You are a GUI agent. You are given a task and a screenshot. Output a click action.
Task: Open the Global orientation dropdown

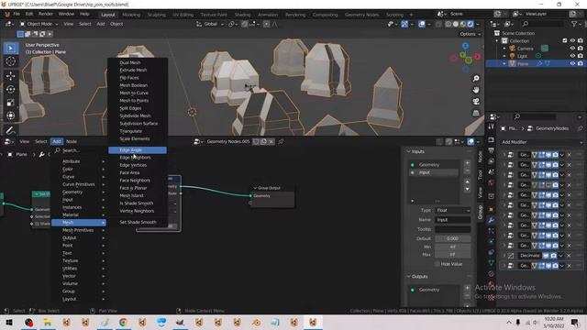[x=210, y=24]
